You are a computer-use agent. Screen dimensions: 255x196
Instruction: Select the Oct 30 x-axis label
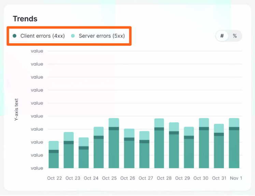coord(201,178)
